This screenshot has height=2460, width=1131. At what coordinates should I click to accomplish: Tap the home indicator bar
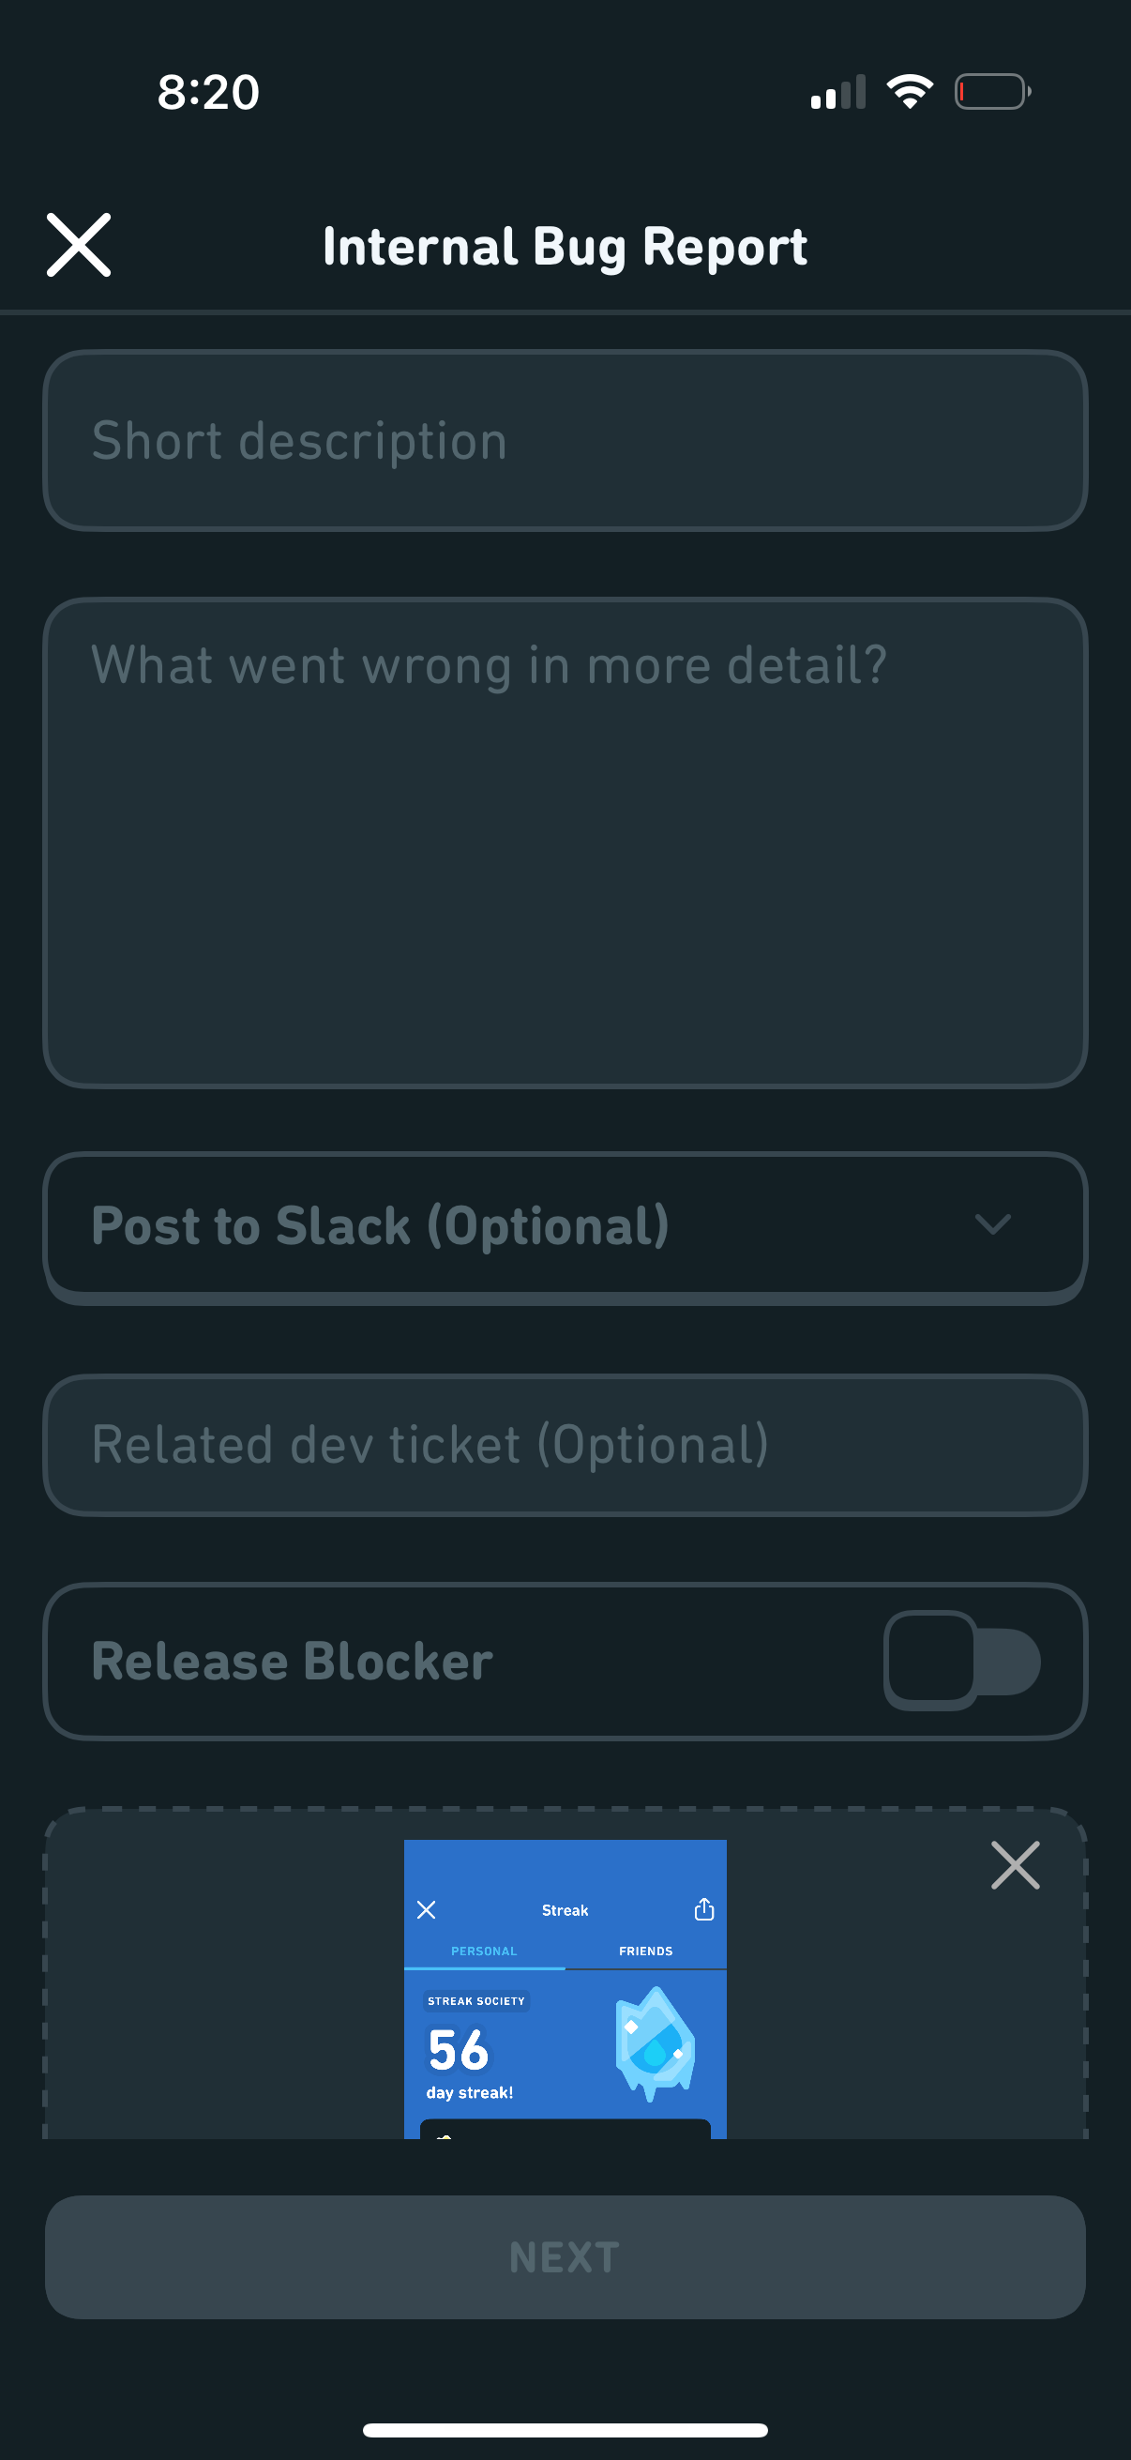tap(565, 2429)
